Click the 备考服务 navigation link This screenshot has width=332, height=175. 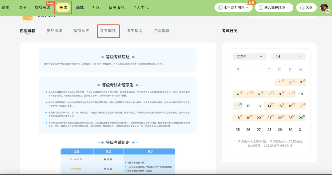click(x=117, y=7)
